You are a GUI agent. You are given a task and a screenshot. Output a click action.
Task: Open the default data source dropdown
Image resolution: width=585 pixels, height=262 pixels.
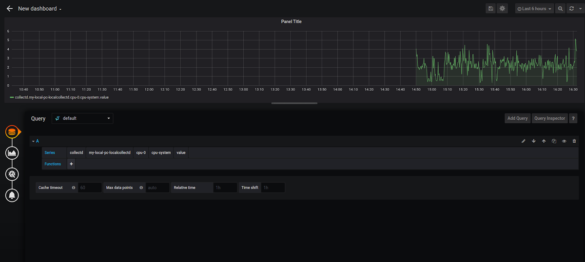[x=82, y=118]
